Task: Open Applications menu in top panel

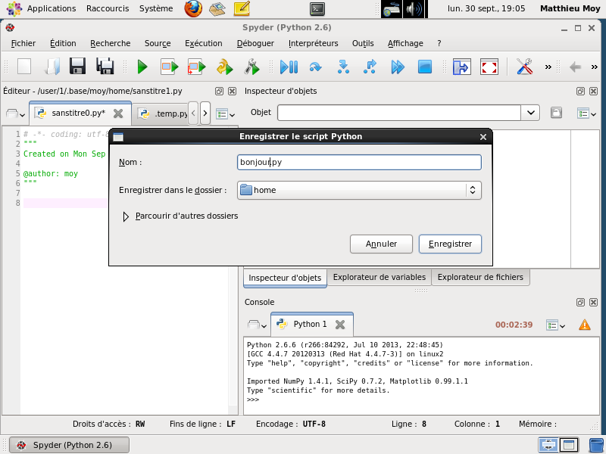Action: pos(42,8)
